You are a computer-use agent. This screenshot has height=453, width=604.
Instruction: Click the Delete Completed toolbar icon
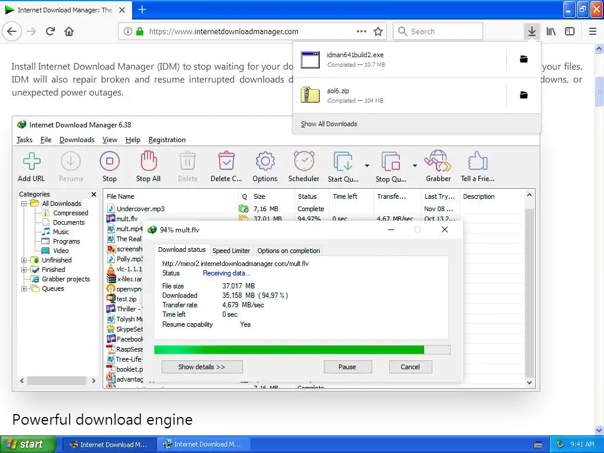pyautogui.click(x=226, y=161)
